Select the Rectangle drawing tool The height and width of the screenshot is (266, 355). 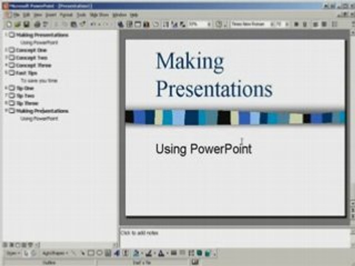pos(91,253)
